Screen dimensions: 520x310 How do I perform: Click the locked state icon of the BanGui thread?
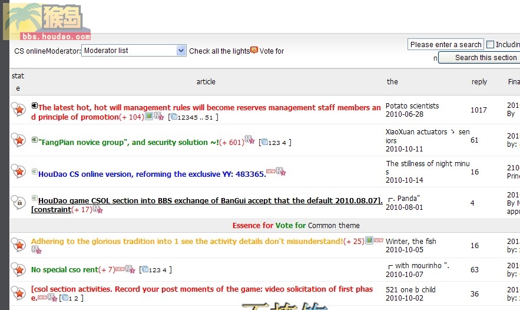click(x=18, y=202)
